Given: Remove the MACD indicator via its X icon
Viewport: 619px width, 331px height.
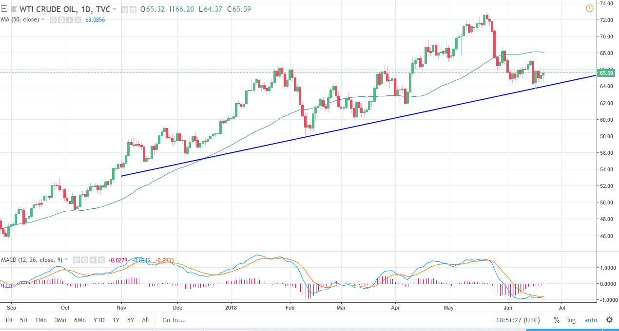Looking at the screenshot, I should coord(101,259).
